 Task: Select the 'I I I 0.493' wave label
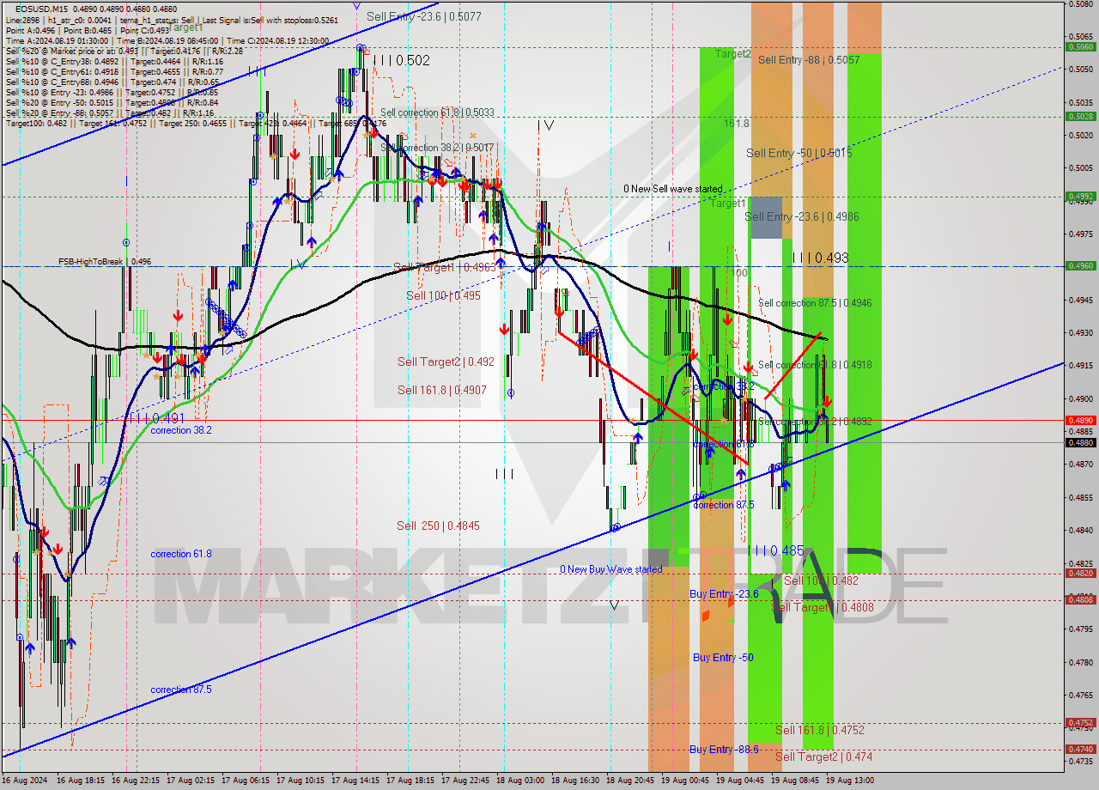coord(820,258)
